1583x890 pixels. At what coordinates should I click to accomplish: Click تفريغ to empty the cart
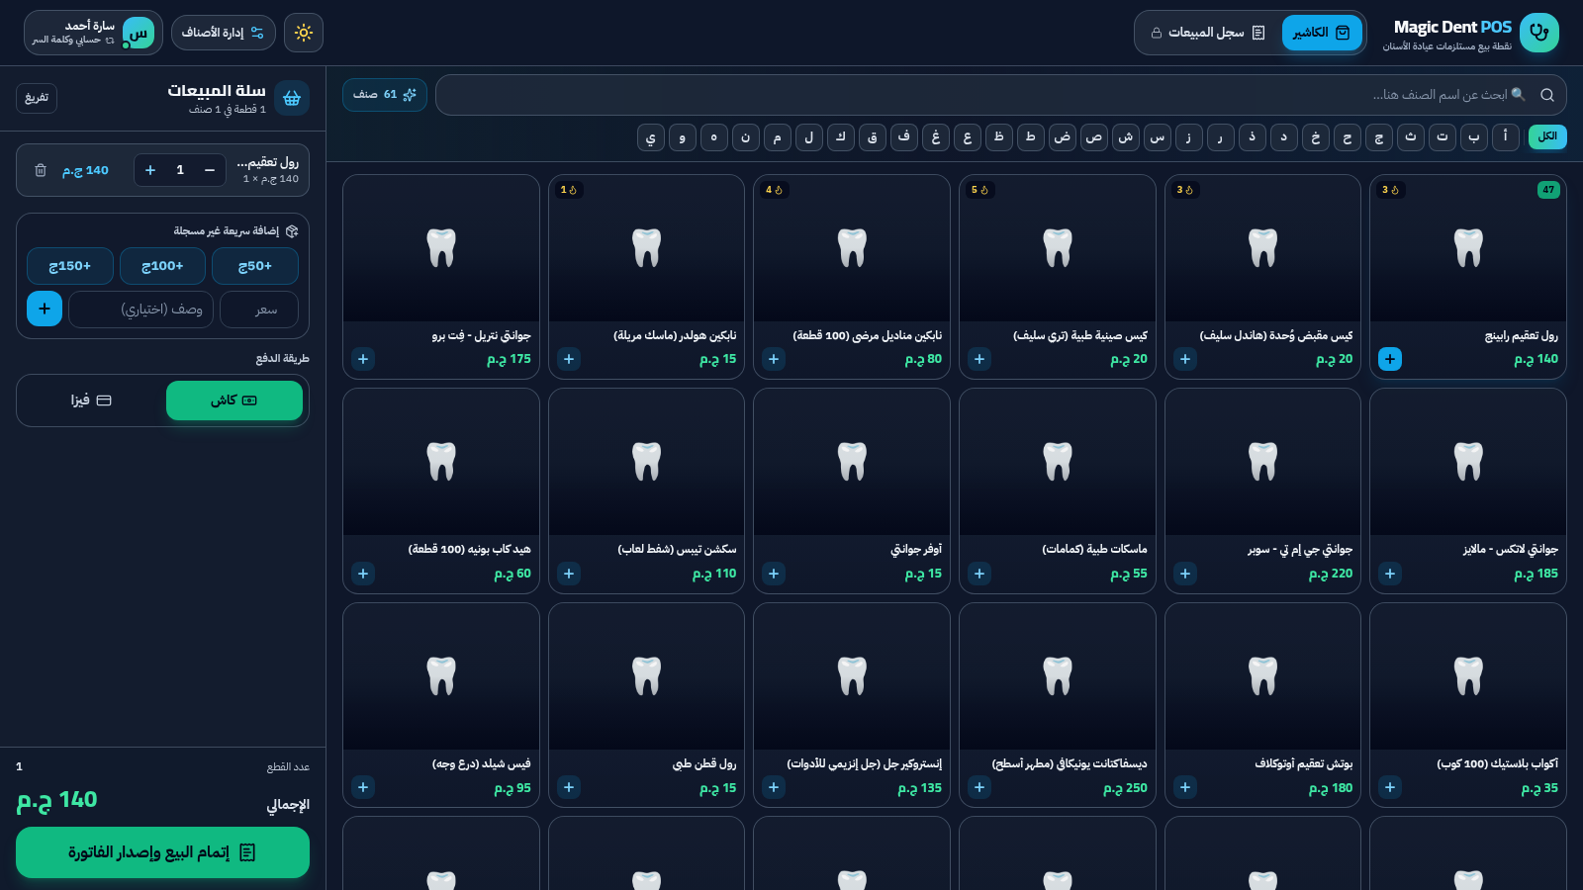(x=37, y=98)
